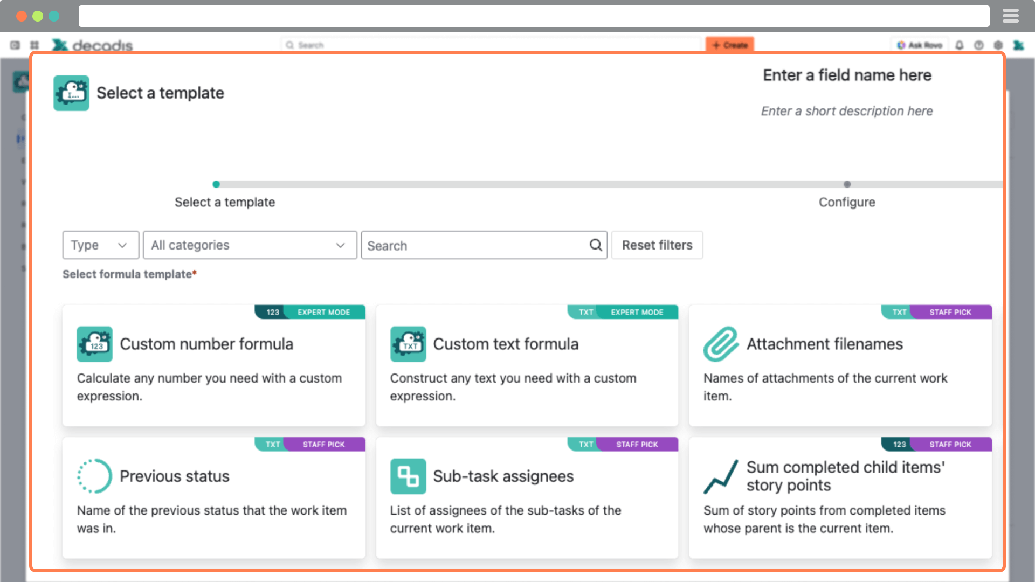Image resolution: width=1035 pixels, height=582 pixels.
Task: Open the browser hamburger menu
Action: [x=1010, y=16]
